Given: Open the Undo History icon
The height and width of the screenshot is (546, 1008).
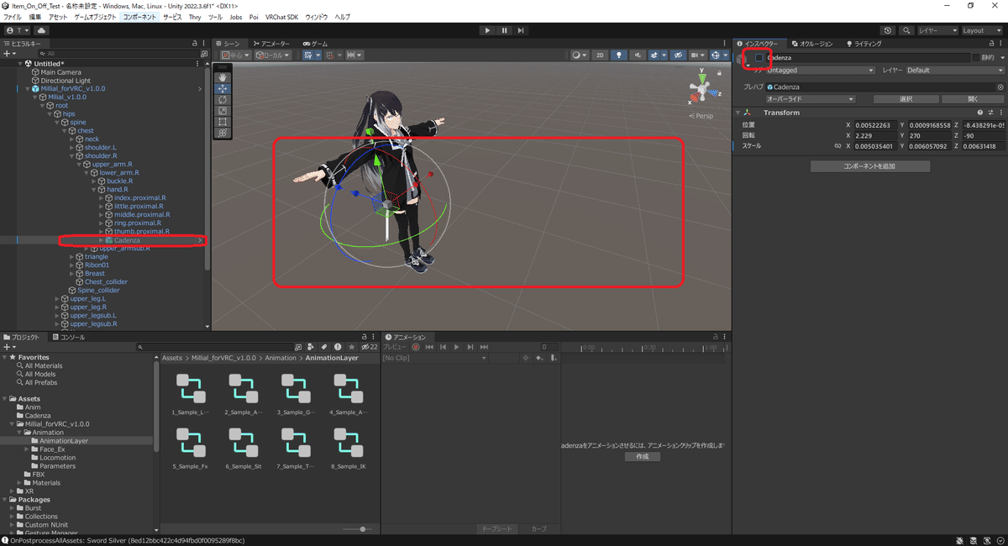Looking at the screenshot, I should (888, 30).
